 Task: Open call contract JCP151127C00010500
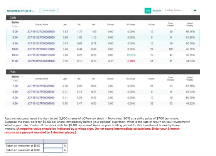pos(41,55)
